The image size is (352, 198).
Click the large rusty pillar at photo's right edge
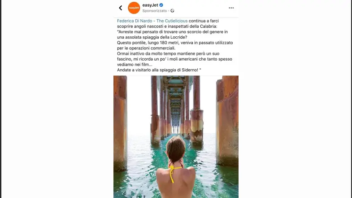pos(227,120)
